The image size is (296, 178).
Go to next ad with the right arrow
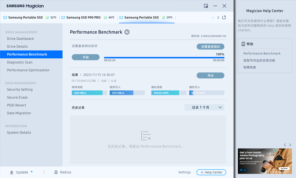290,145
